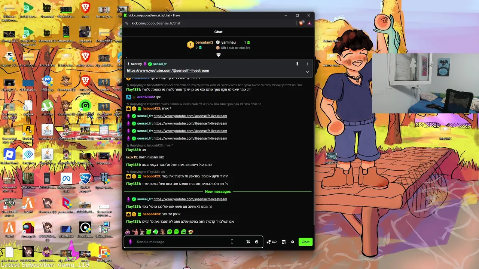This screenshot has height=269, width=479.
Task: Click the purple microphone identity icon
Action: click(130, 242)
